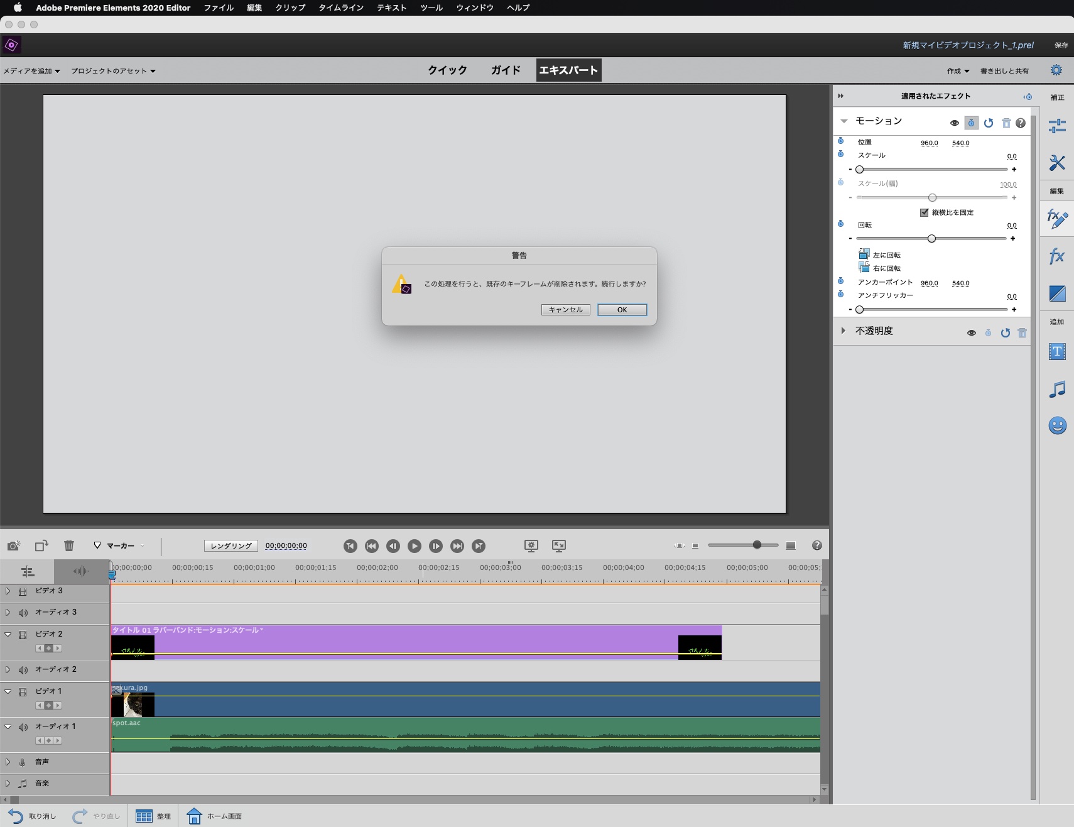This screenshot has width=1074, height=827.
Task: Collapse the applied effects panel arrows
Action: pyautogui.click(x=840, y=96)
